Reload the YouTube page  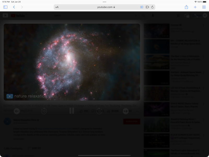pyautogui.click(x=153, y=7)
